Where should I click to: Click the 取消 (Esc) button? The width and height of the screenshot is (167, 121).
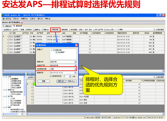[72, 81]
